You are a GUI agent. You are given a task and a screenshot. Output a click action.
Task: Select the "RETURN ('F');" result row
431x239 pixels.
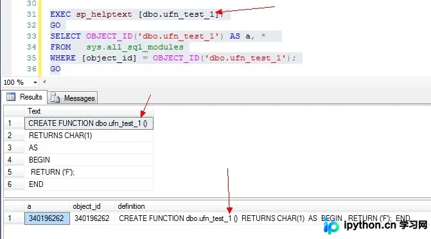tap(89, 172)
